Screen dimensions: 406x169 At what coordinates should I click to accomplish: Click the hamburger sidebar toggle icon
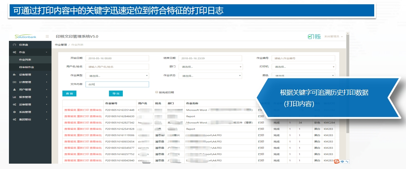coord(47,36)
